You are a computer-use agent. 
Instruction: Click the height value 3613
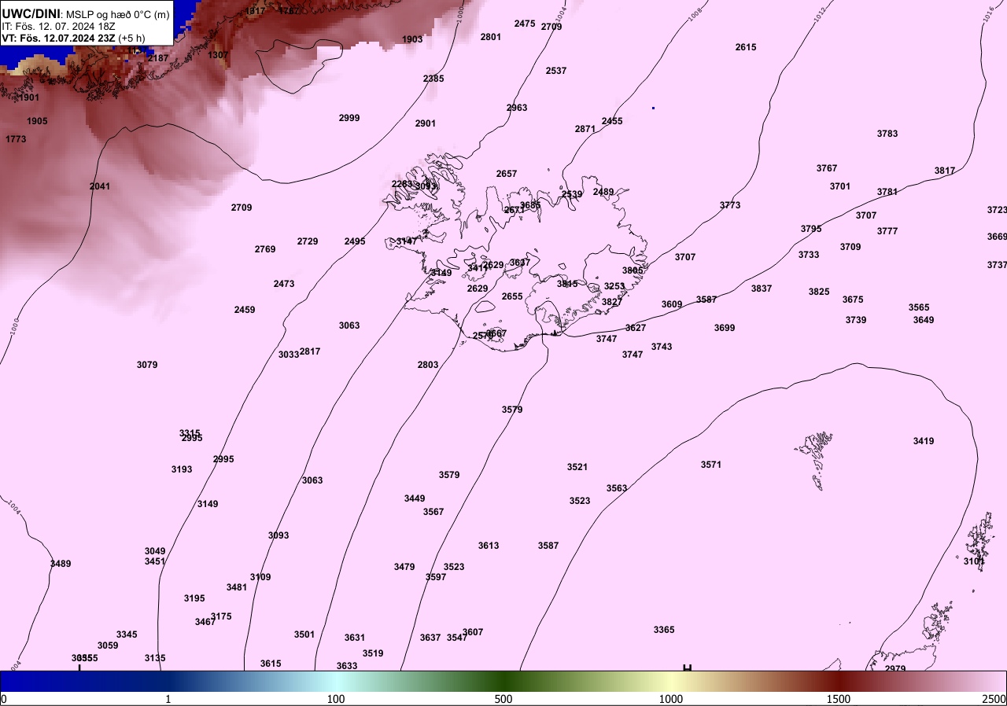click(x=489, y=546)
